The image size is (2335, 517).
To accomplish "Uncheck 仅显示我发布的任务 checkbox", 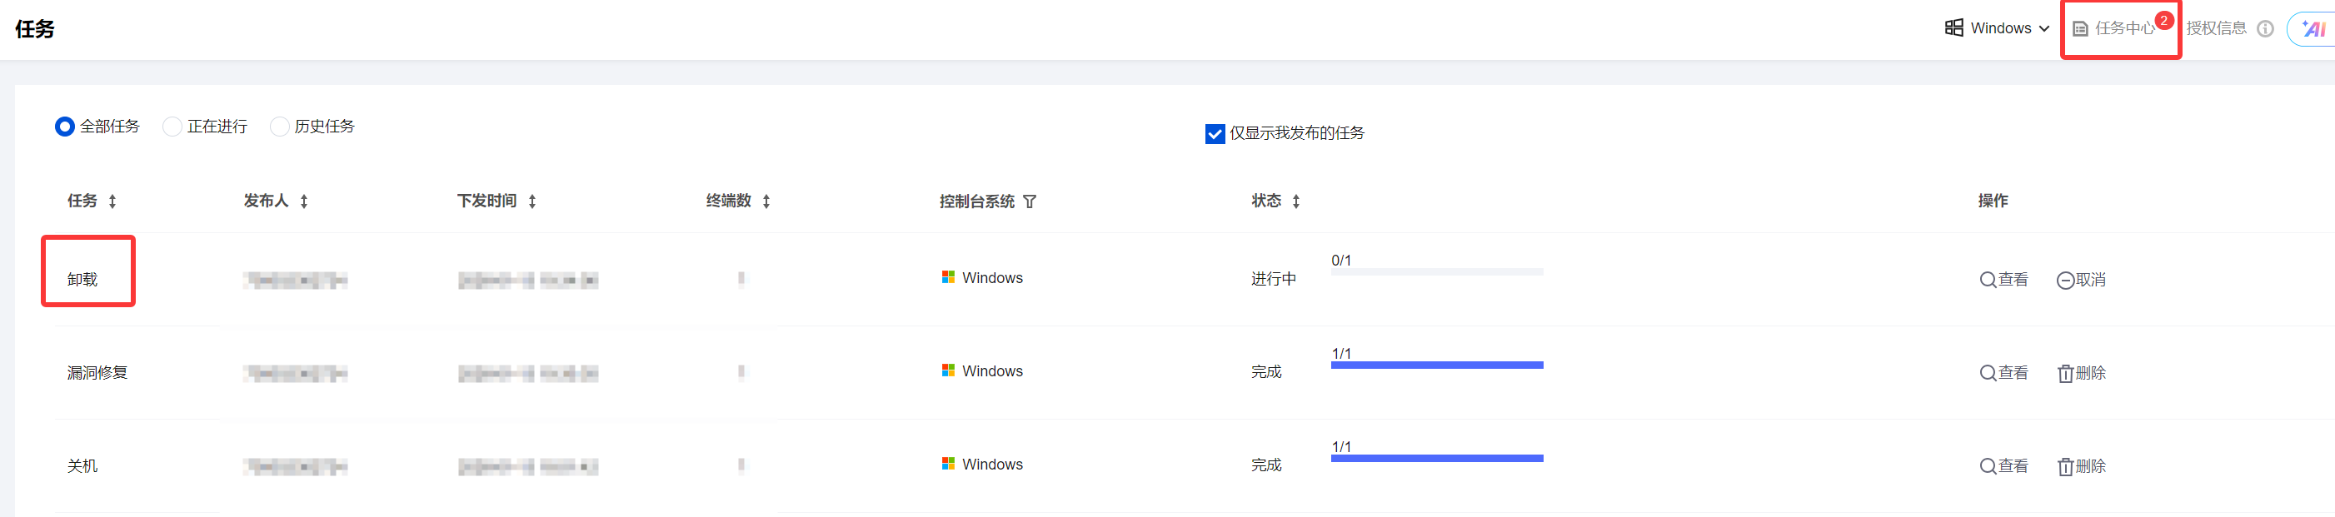I will (1215, 134).
